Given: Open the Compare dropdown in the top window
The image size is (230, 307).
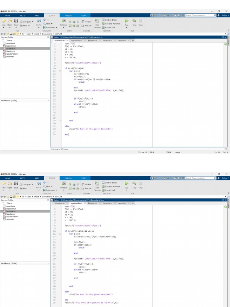Looking at the screenshot, I should (x=33, y=22).
